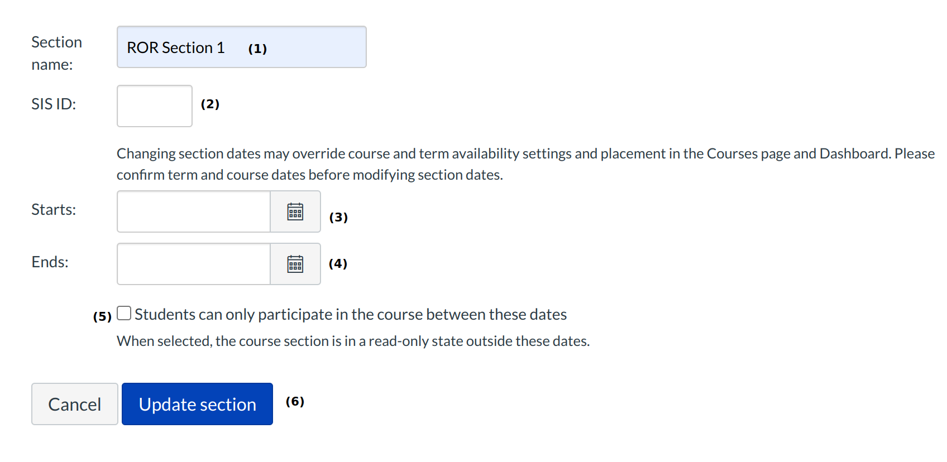Click into the SIS ID input box
The width and height of the screenshot is (947, 462).
(x=155, y=106)
